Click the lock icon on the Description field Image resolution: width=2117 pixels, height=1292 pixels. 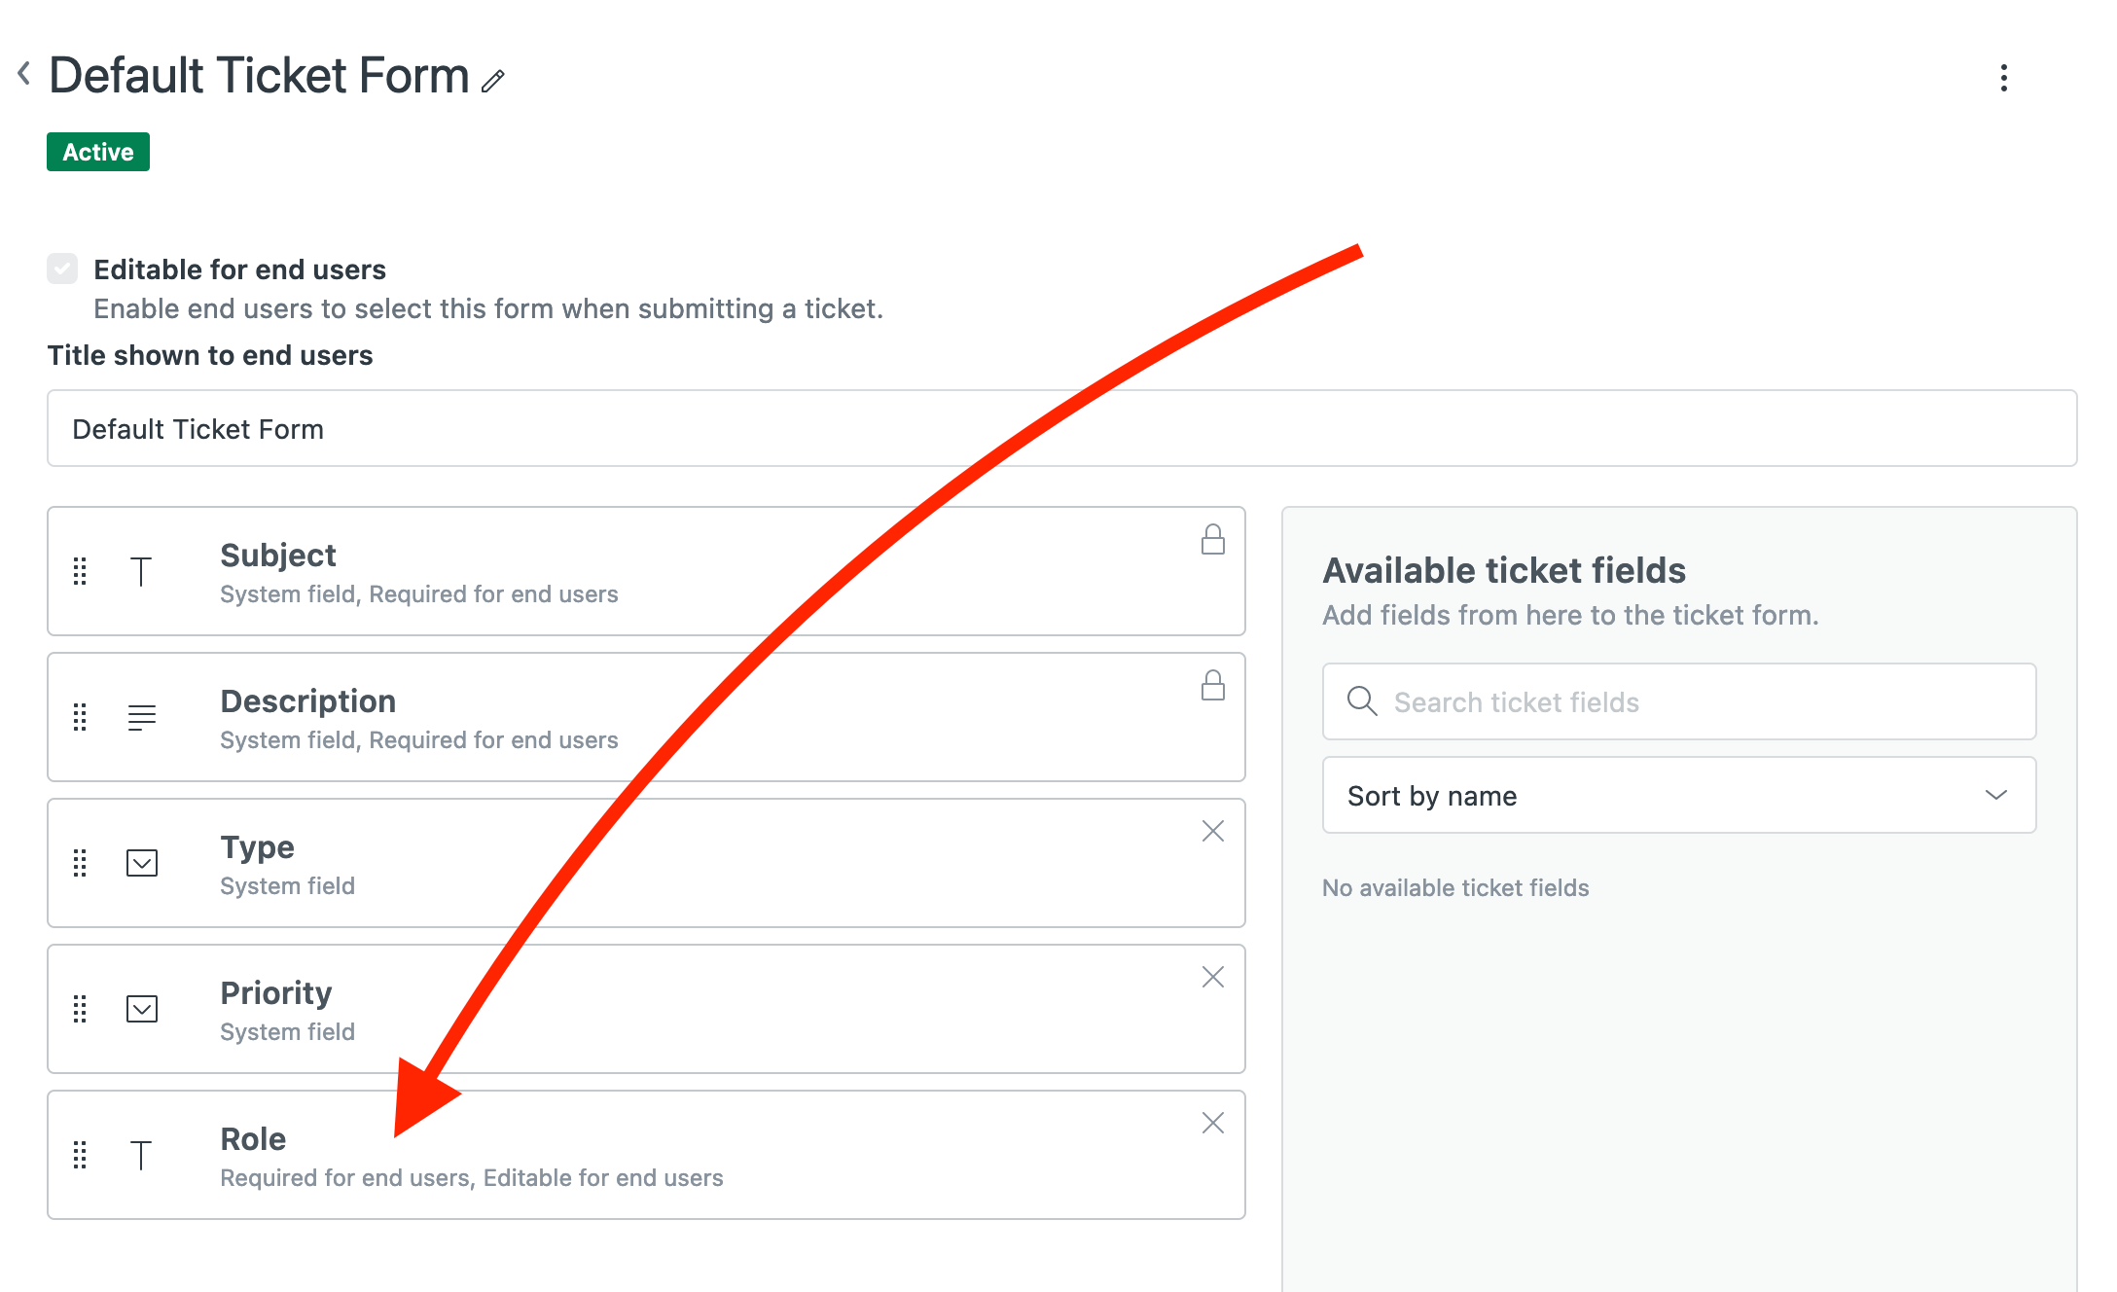1213,688
